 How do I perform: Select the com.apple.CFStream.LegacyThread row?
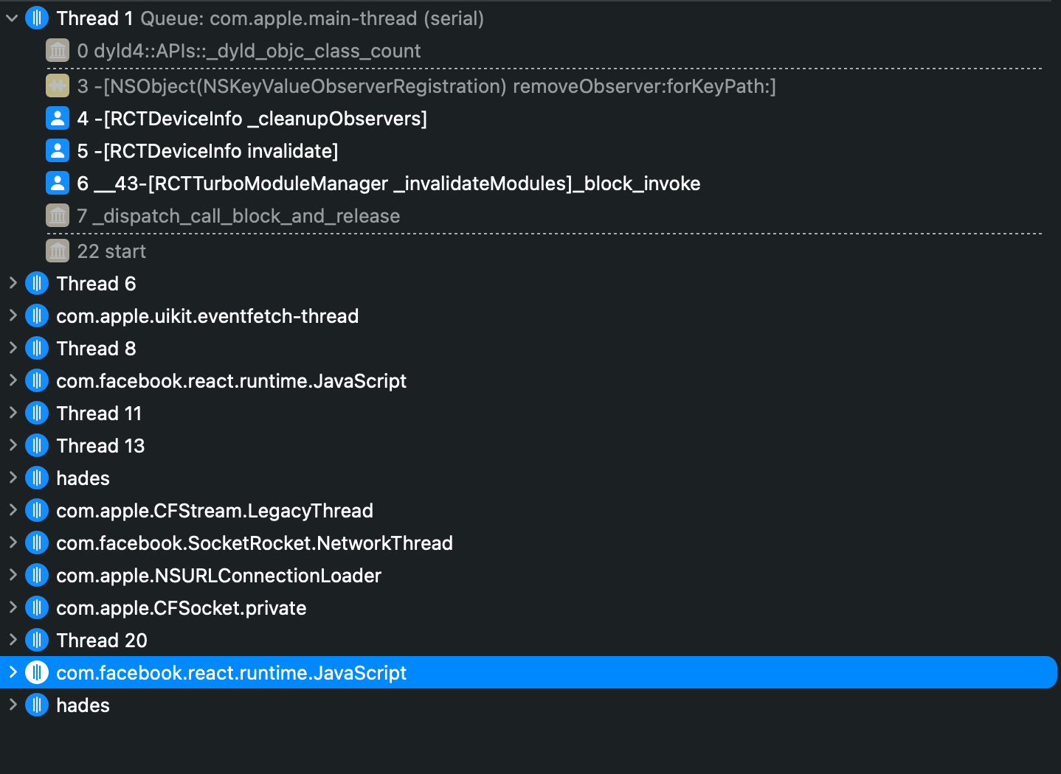(x=214, y=511)
